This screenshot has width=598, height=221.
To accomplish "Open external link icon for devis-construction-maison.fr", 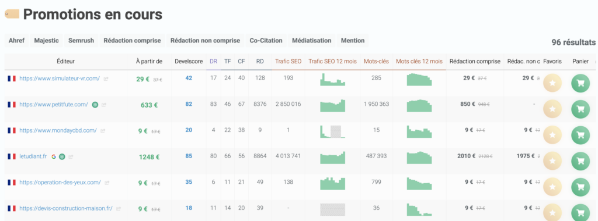I will (119, 208).
